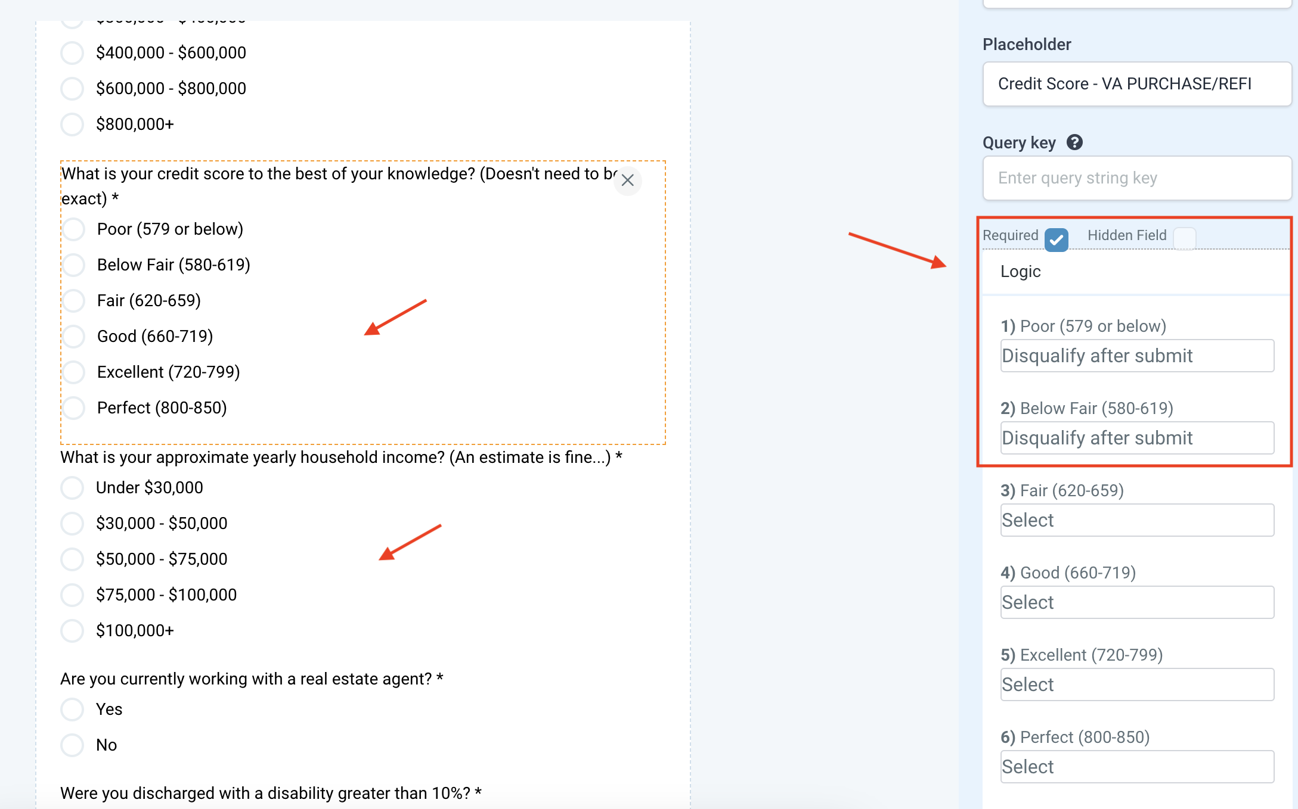Expand Select dropdown for Good (660-719)
The height and width of the screenshot is (809, 1298).
click(1137, 602)
